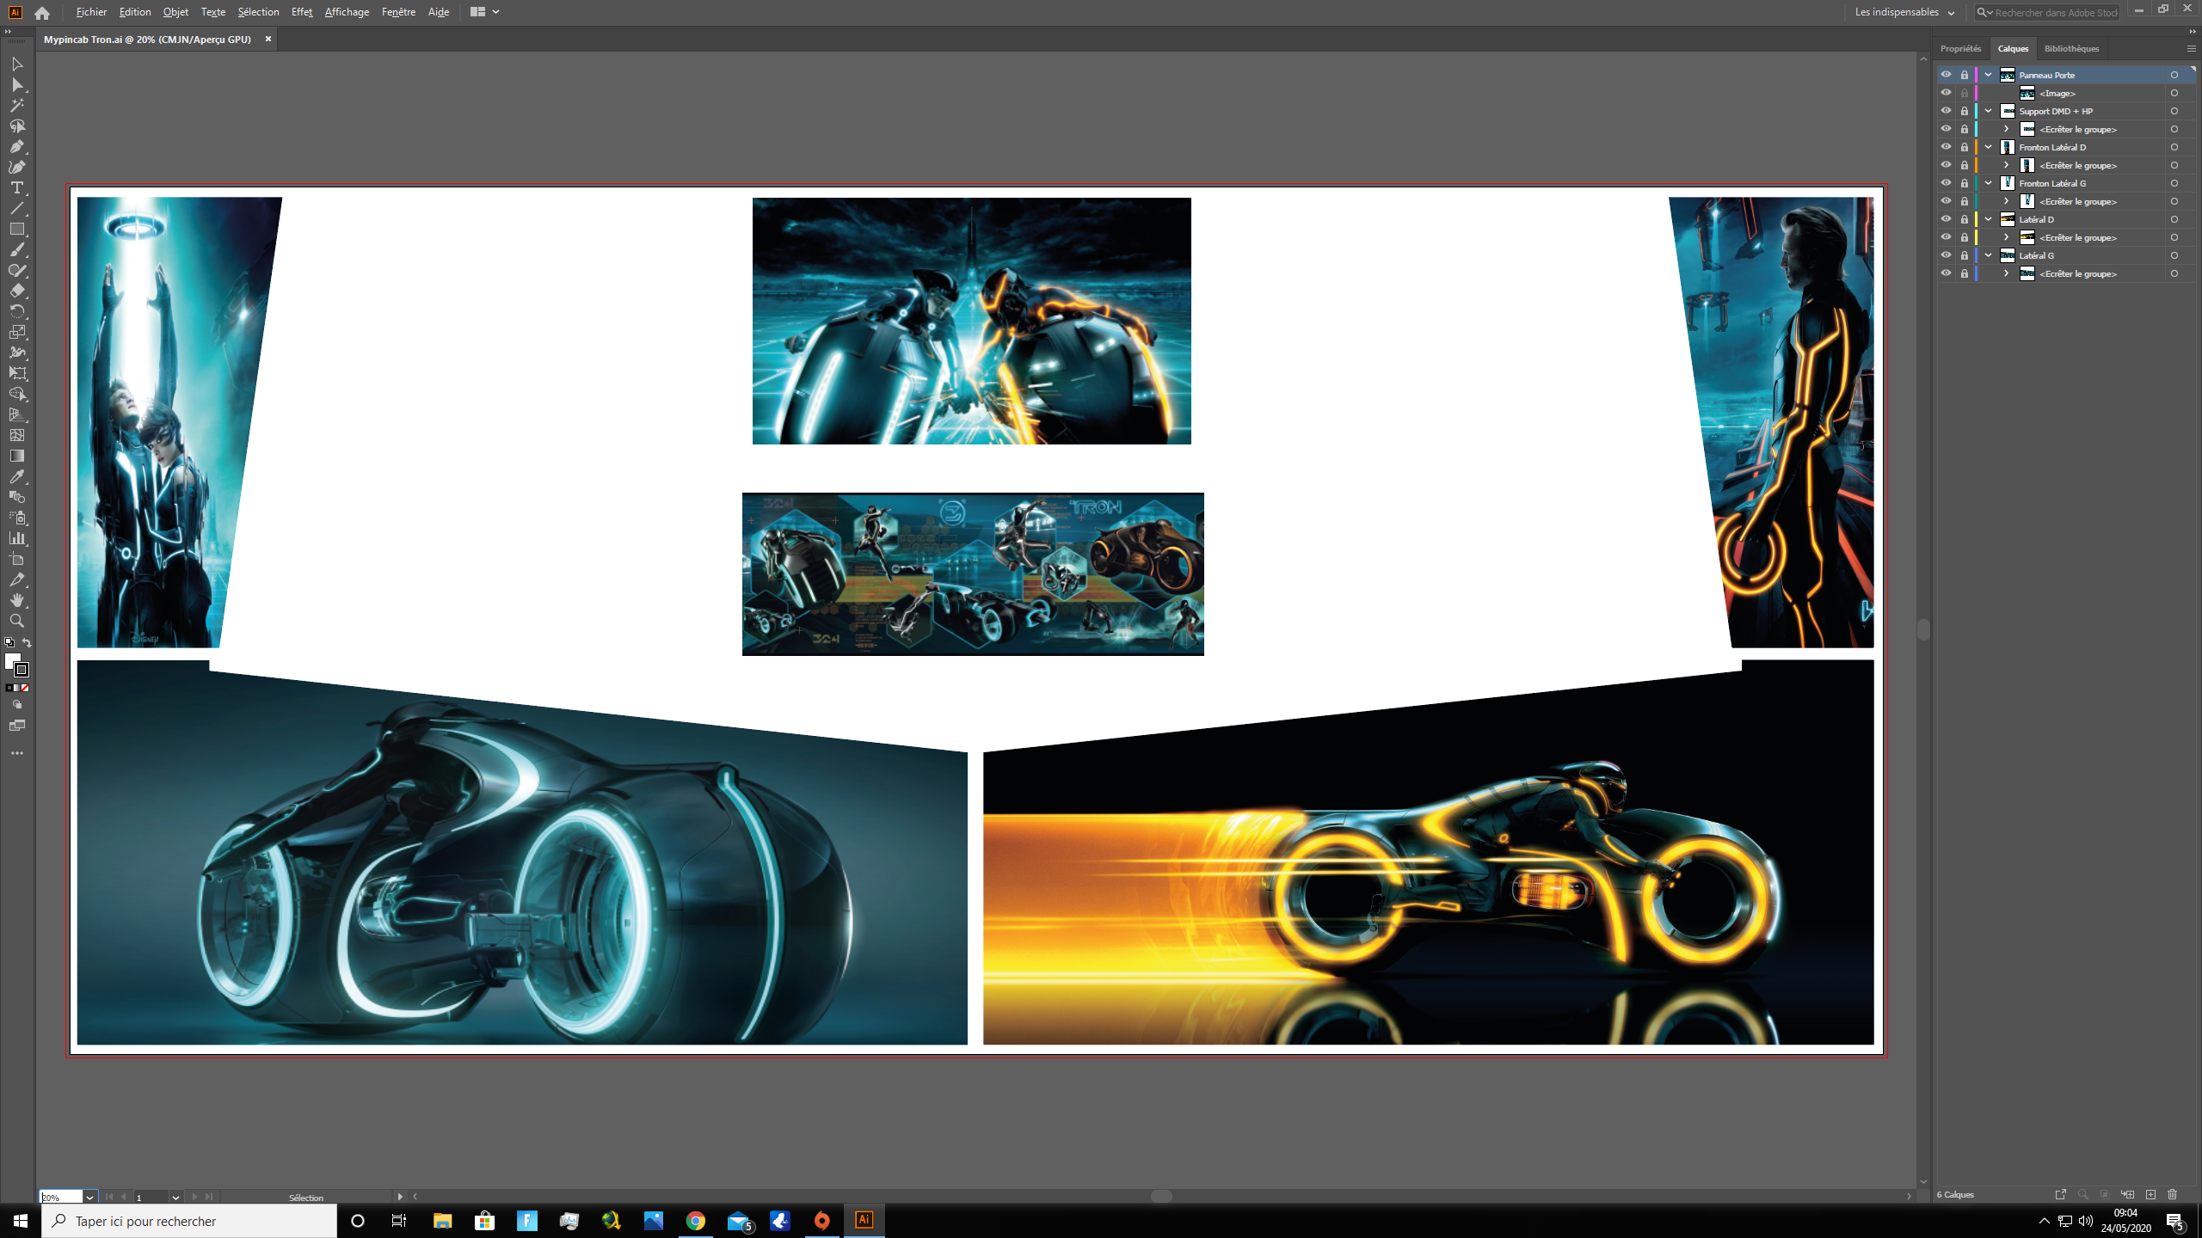Collapse the Panneau Porte layer
The height and width of the screenshot is (1238, 2202).
point(1989,75)
